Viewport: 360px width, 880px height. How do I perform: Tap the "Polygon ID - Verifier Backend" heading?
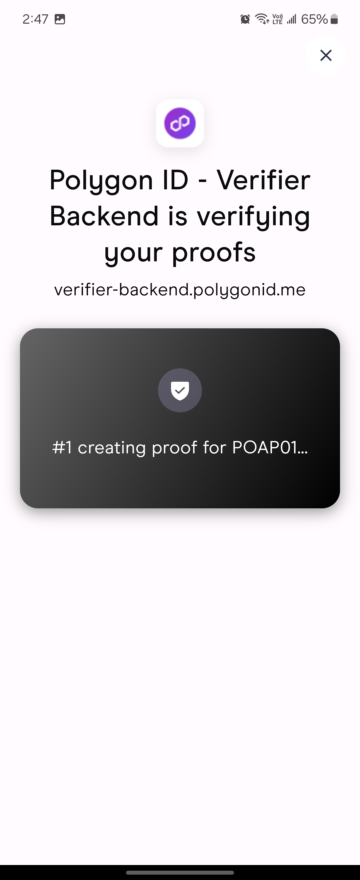[x=180, y=198]
